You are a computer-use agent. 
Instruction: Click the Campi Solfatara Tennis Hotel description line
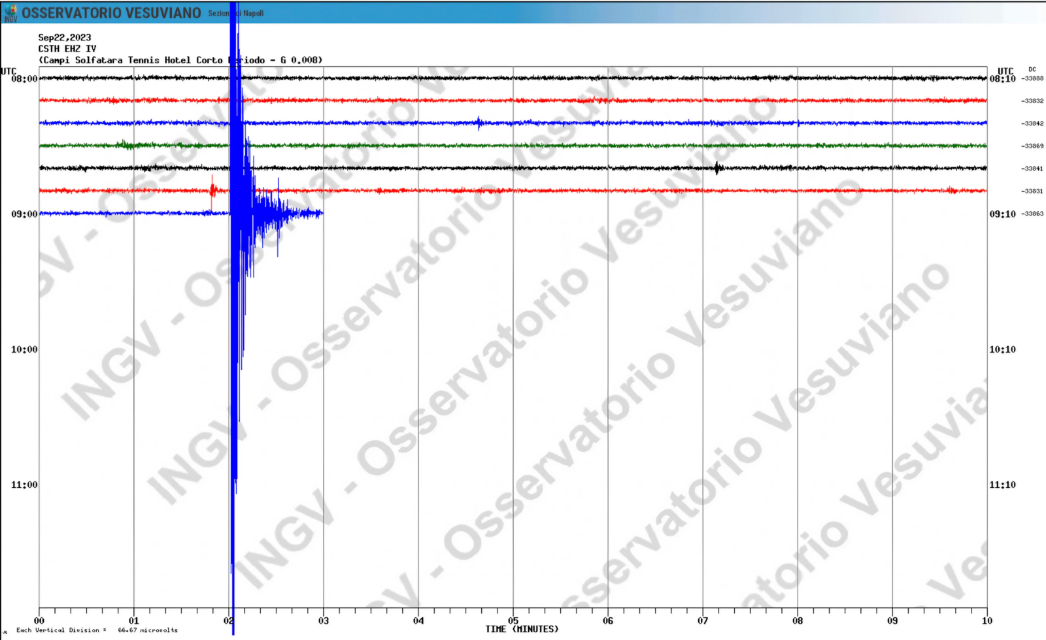coord(180,60)
